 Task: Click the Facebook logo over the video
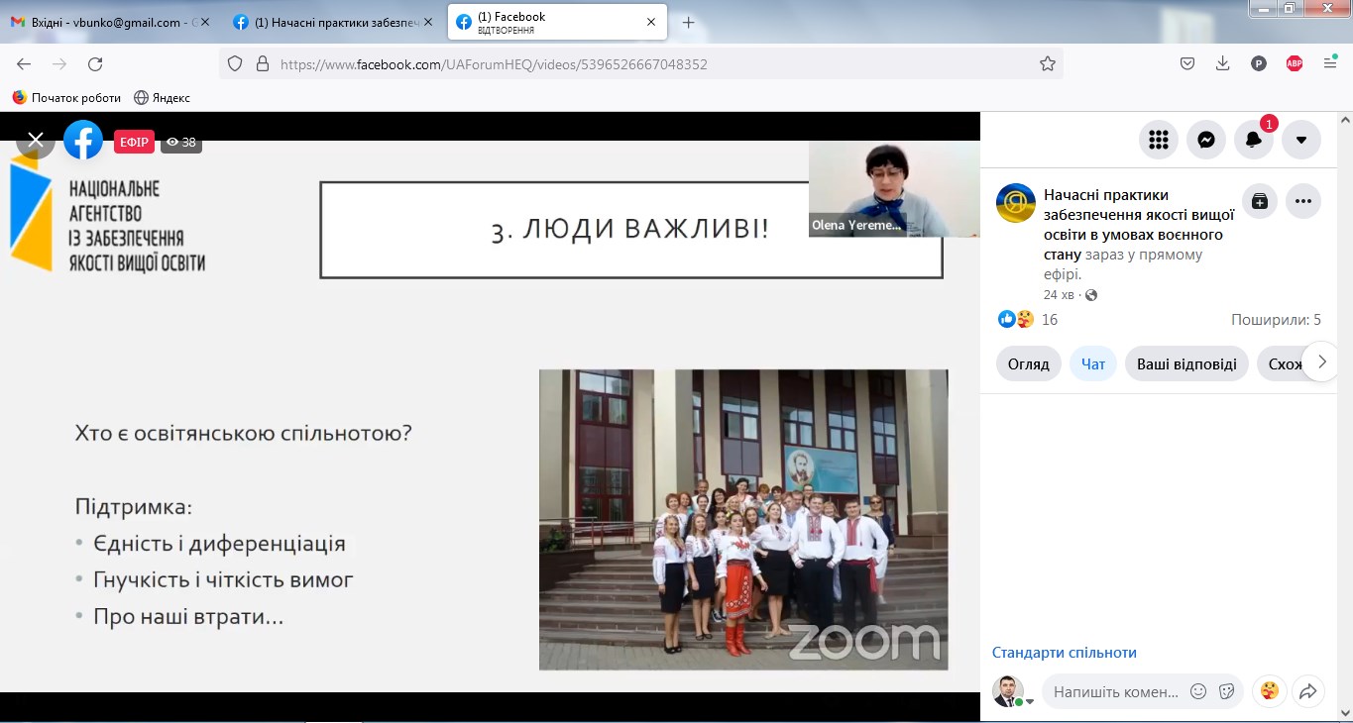coord(83,140)
